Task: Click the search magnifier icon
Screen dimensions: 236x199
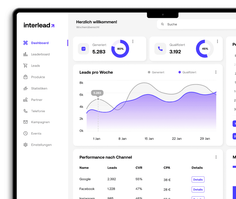Action: (x=163, y=24)
